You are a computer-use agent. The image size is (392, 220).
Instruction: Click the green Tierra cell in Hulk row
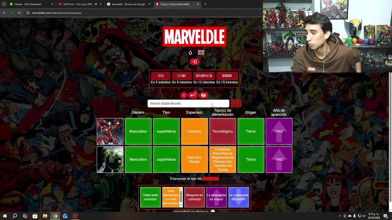point(251,159)
